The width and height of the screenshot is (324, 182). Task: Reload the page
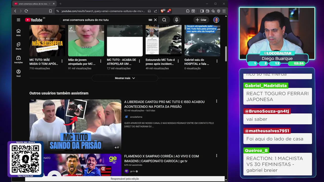(x=26, y=11)
